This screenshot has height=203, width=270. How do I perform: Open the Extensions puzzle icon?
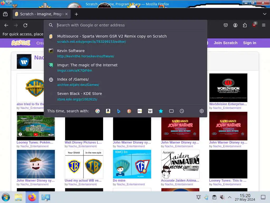(x=245, y=25)
